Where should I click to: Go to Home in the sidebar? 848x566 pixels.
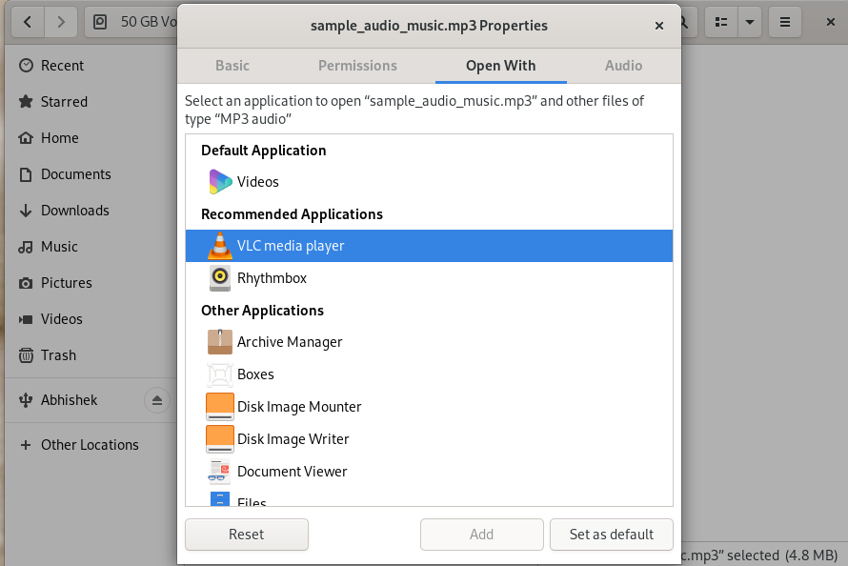tap(91, 138)
